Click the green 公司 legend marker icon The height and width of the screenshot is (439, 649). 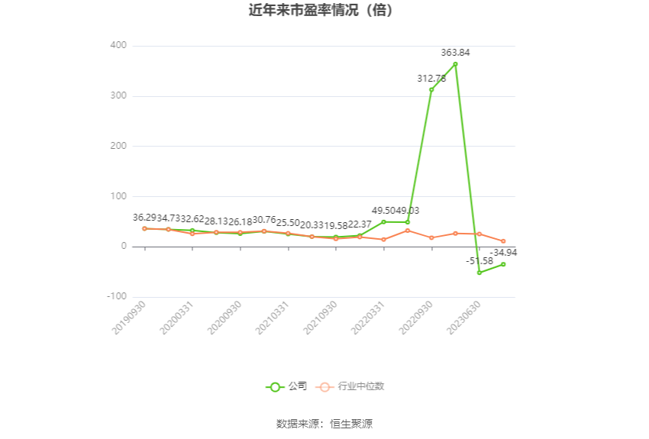pyautogui.click(x=275, y=387)
